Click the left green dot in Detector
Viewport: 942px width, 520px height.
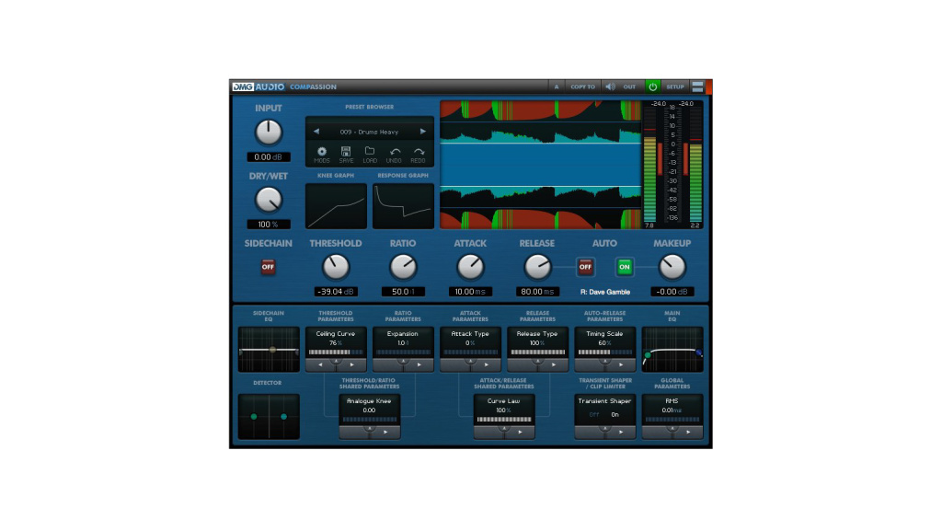(254, 417)
